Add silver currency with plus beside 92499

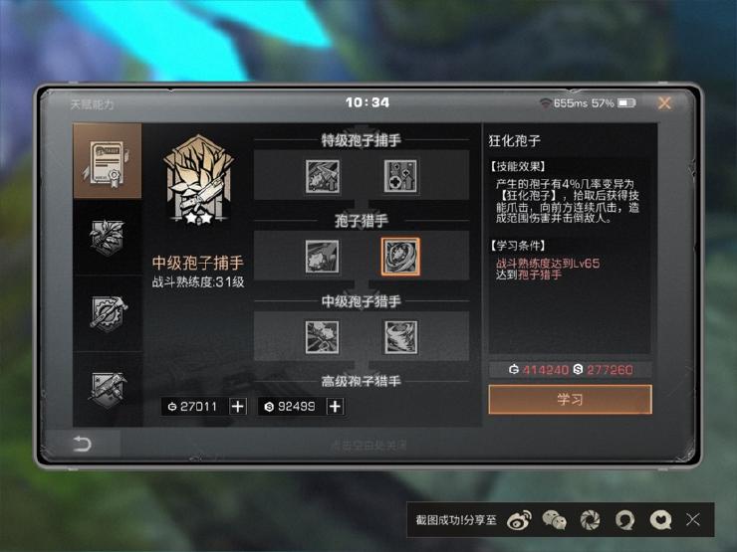pyautogui.click(x=335, y=407)
